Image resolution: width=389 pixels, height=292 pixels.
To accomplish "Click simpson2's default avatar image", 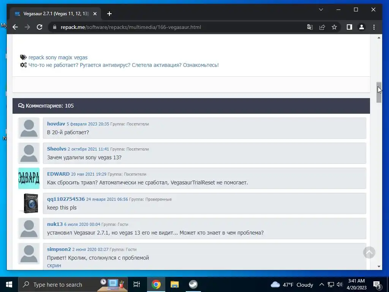I will click(x=29, y=254).
